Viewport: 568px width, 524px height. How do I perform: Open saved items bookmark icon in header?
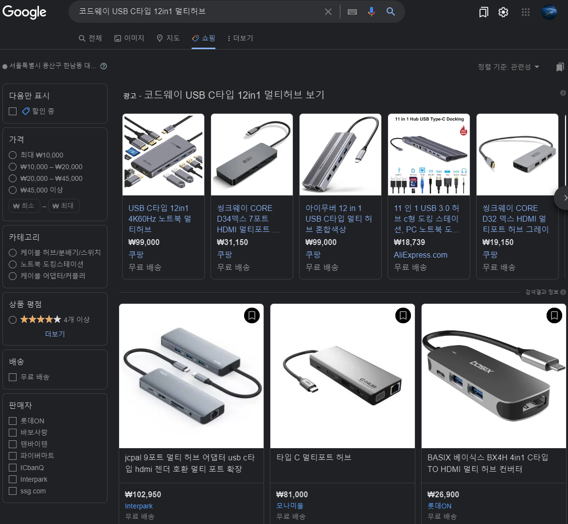click(483, 12)
